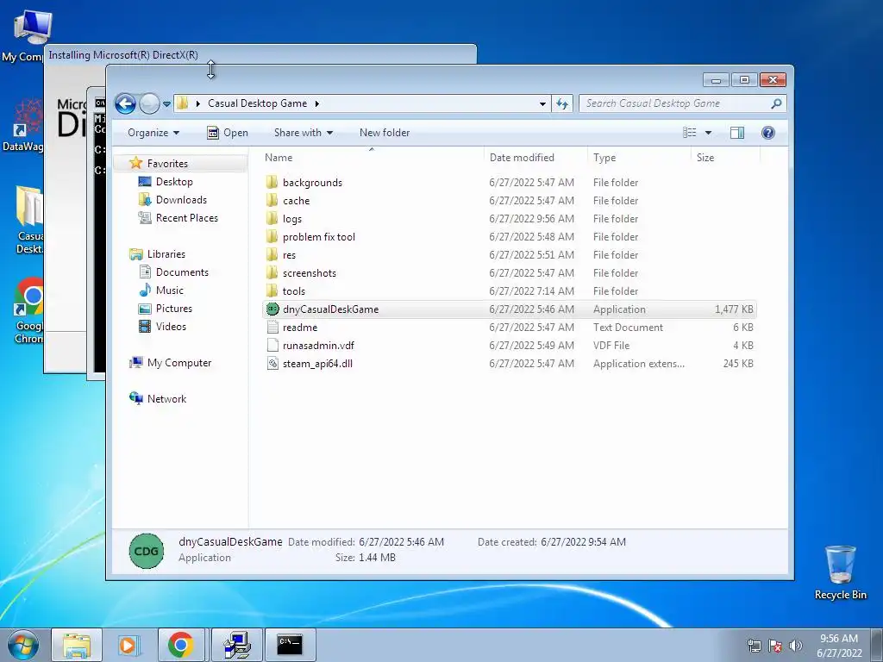Select the cache folder

point(297,200)
